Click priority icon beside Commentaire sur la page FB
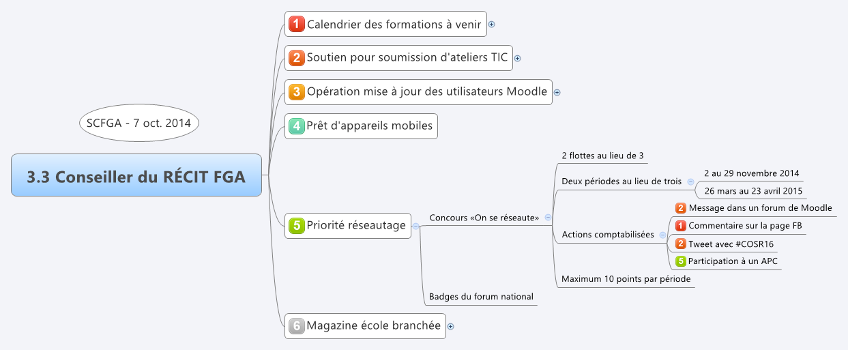The height and width of the screenshot is (350, 848). (680, 226)
